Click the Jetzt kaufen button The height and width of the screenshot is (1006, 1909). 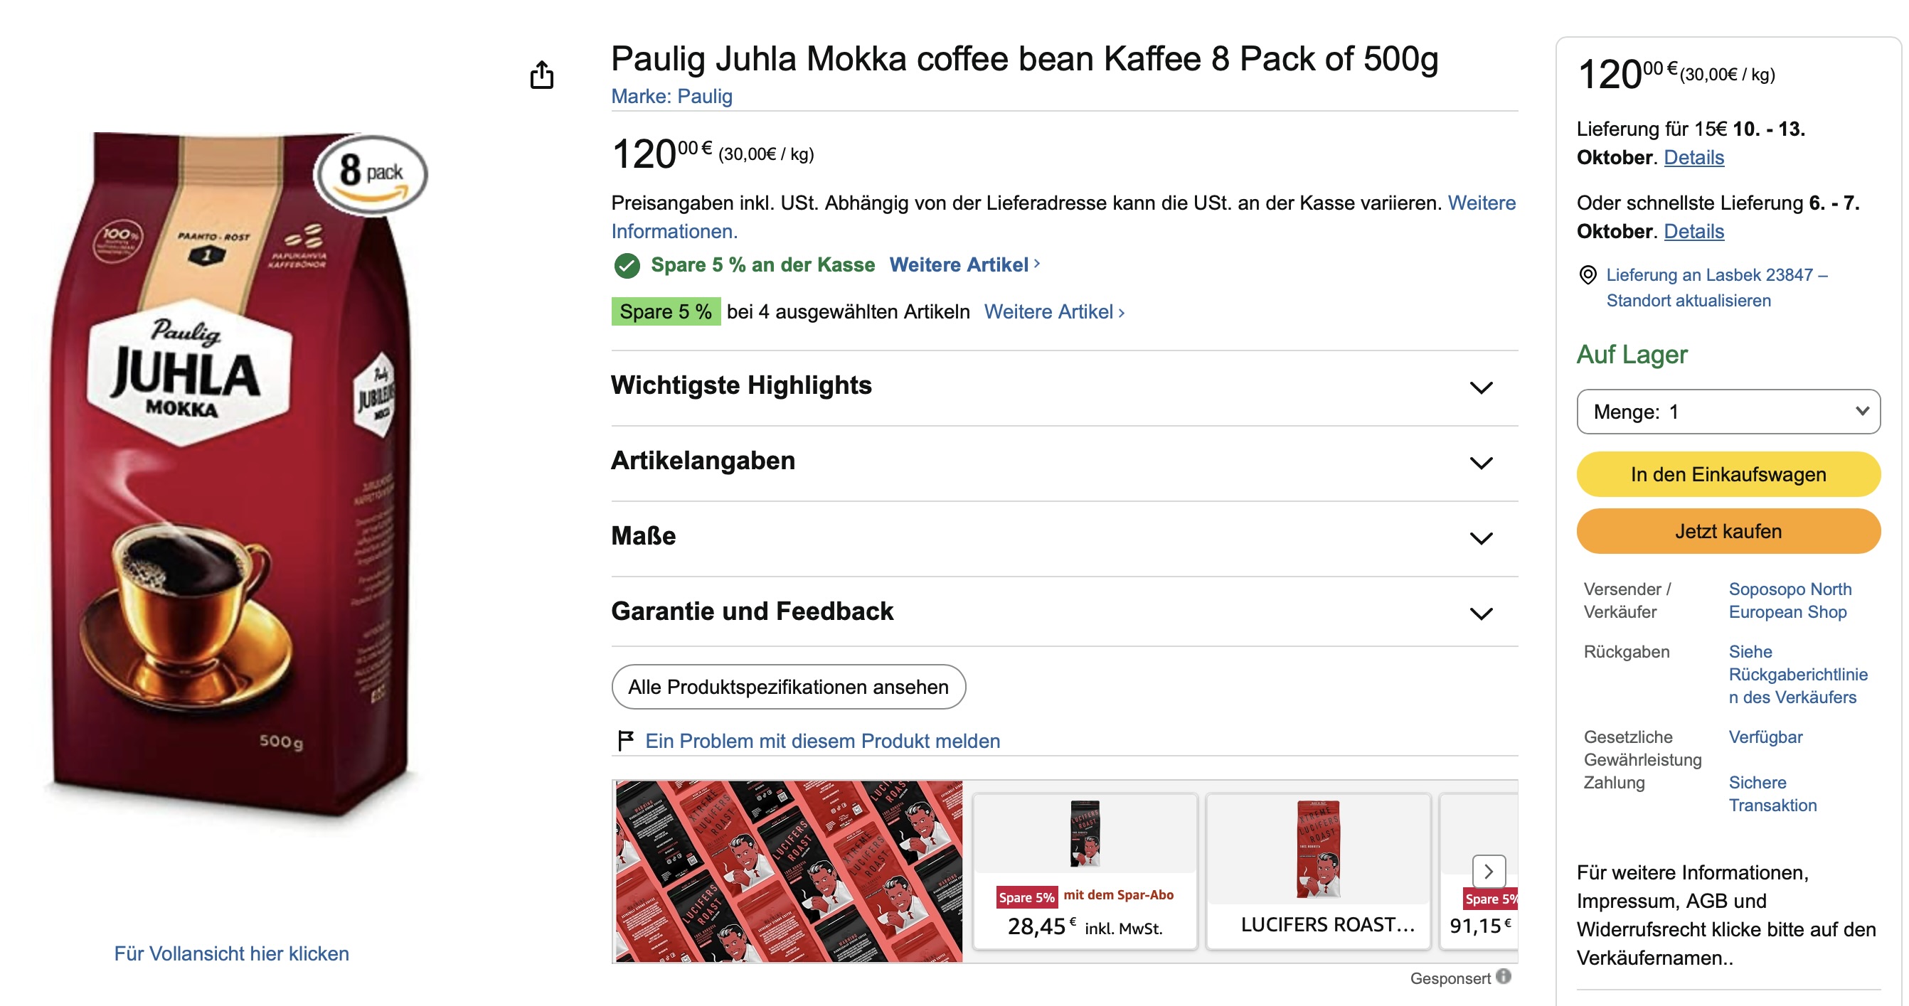click(1728, 531)
